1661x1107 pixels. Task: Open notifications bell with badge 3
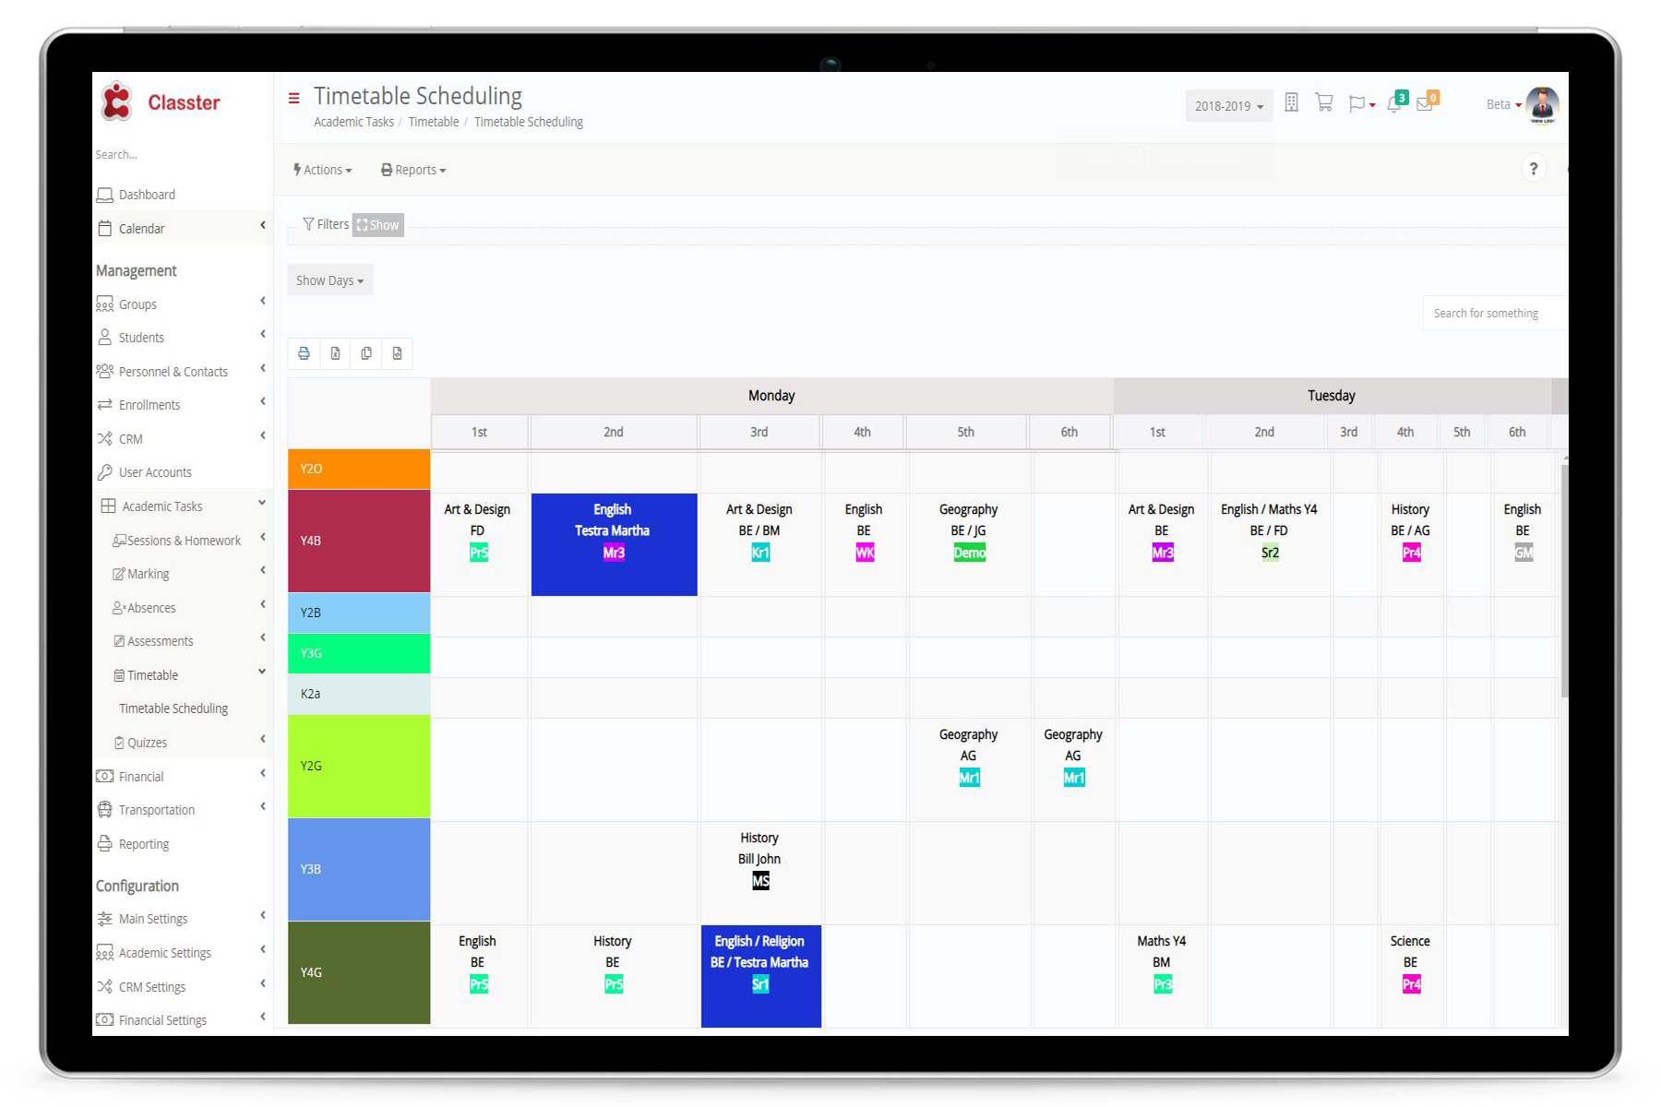1396,102
